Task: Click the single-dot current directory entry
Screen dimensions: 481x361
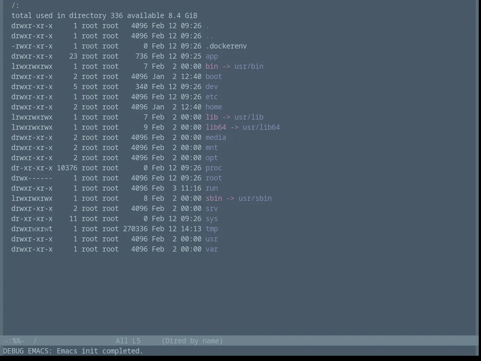Action: pyautogui.click(x=207, y=26)
